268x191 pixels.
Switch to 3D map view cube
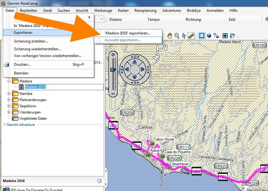tap(209, 36)
